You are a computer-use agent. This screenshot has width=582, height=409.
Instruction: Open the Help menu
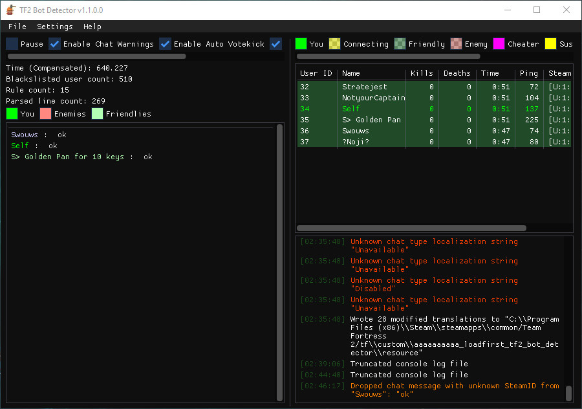point(92,27)
